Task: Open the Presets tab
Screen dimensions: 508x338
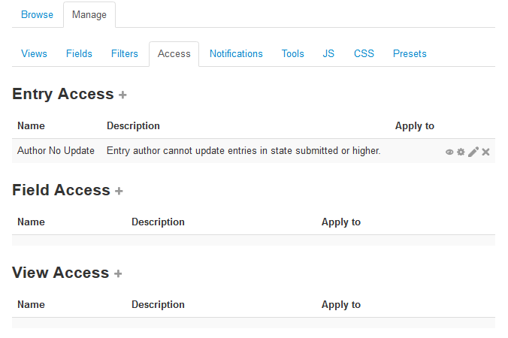Action: coord(410,53)
